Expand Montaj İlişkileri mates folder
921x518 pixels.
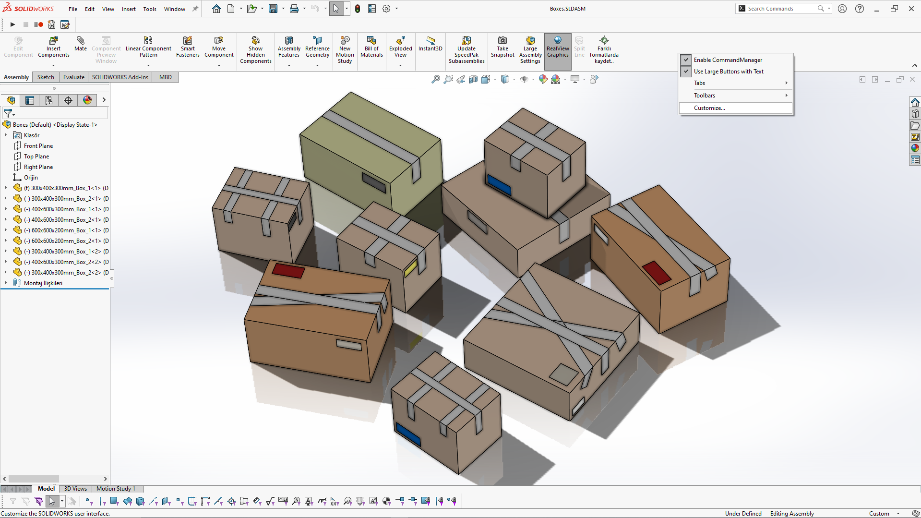6,283
